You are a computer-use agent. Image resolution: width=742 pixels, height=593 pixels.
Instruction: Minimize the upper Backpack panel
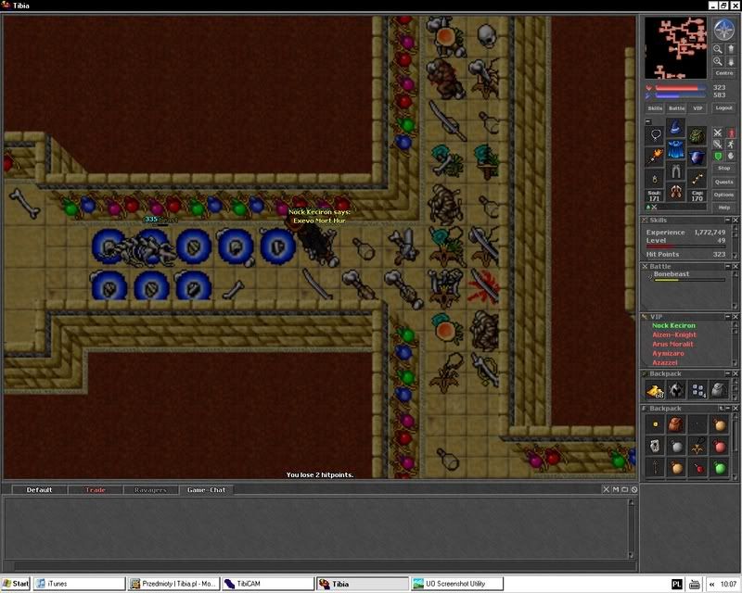point(728,373)
